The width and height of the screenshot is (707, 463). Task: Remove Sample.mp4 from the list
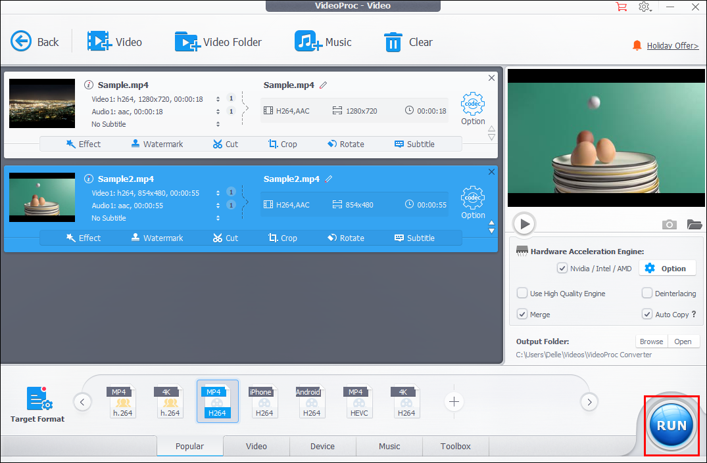click(491, 78)
